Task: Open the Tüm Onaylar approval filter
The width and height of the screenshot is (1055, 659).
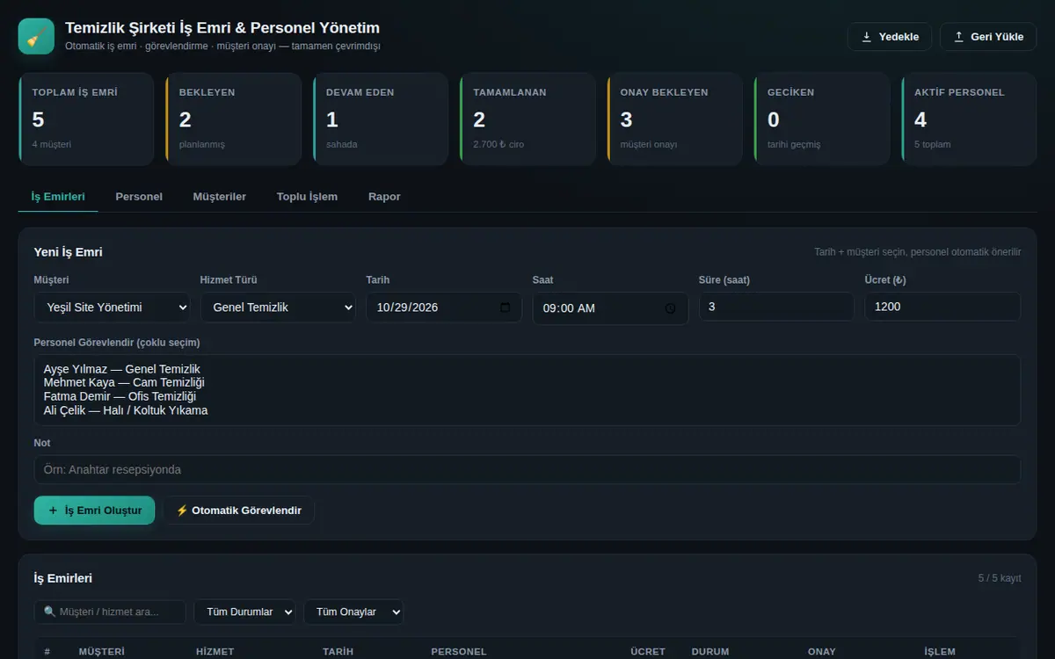Action: click(x=353, y=612)
